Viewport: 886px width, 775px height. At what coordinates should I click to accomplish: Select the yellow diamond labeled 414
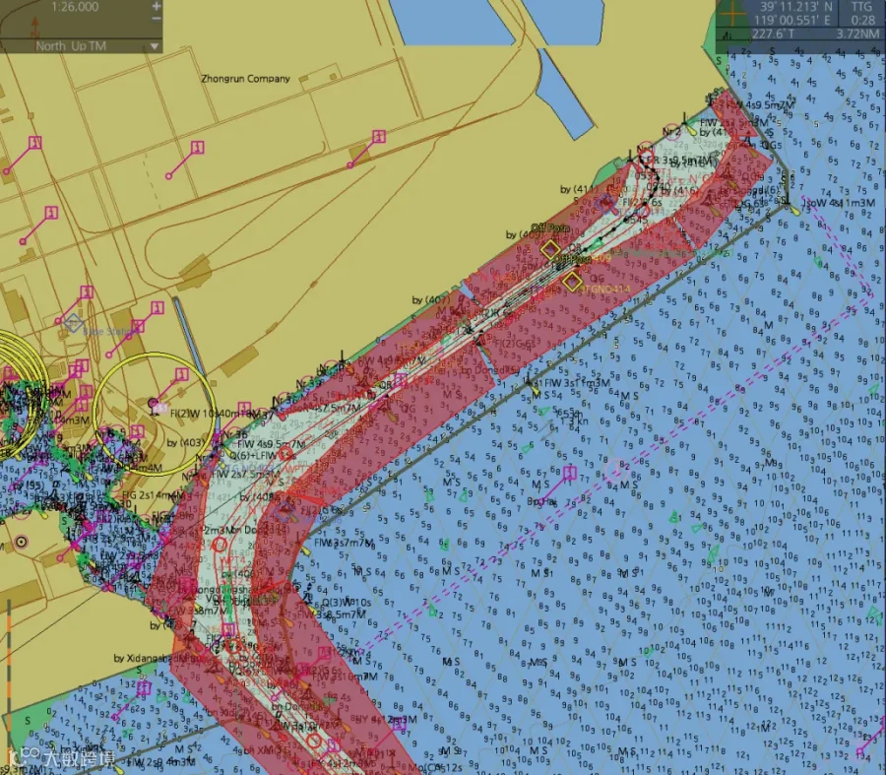tap(572, 281)
